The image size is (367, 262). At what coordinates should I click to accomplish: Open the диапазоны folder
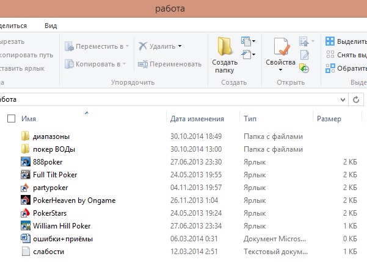[51, 136]
